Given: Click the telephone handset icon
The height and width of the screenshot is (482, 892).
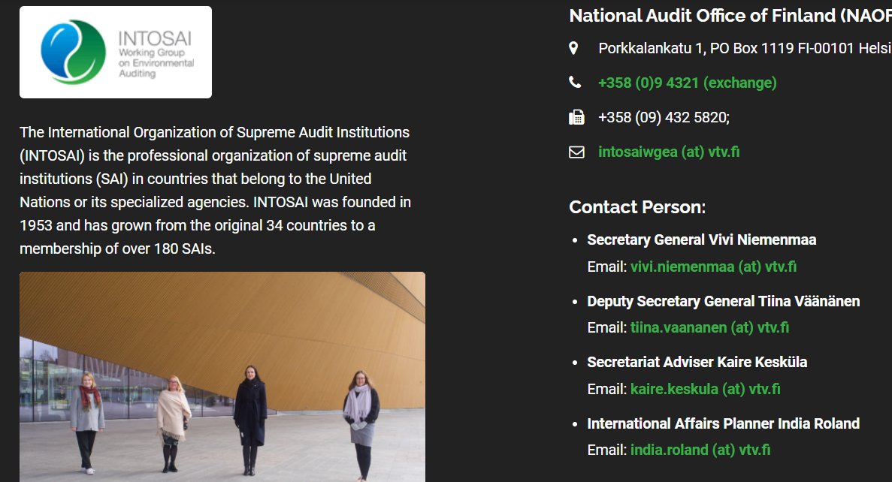Looking at the screenshot, I should click(575, 83).
